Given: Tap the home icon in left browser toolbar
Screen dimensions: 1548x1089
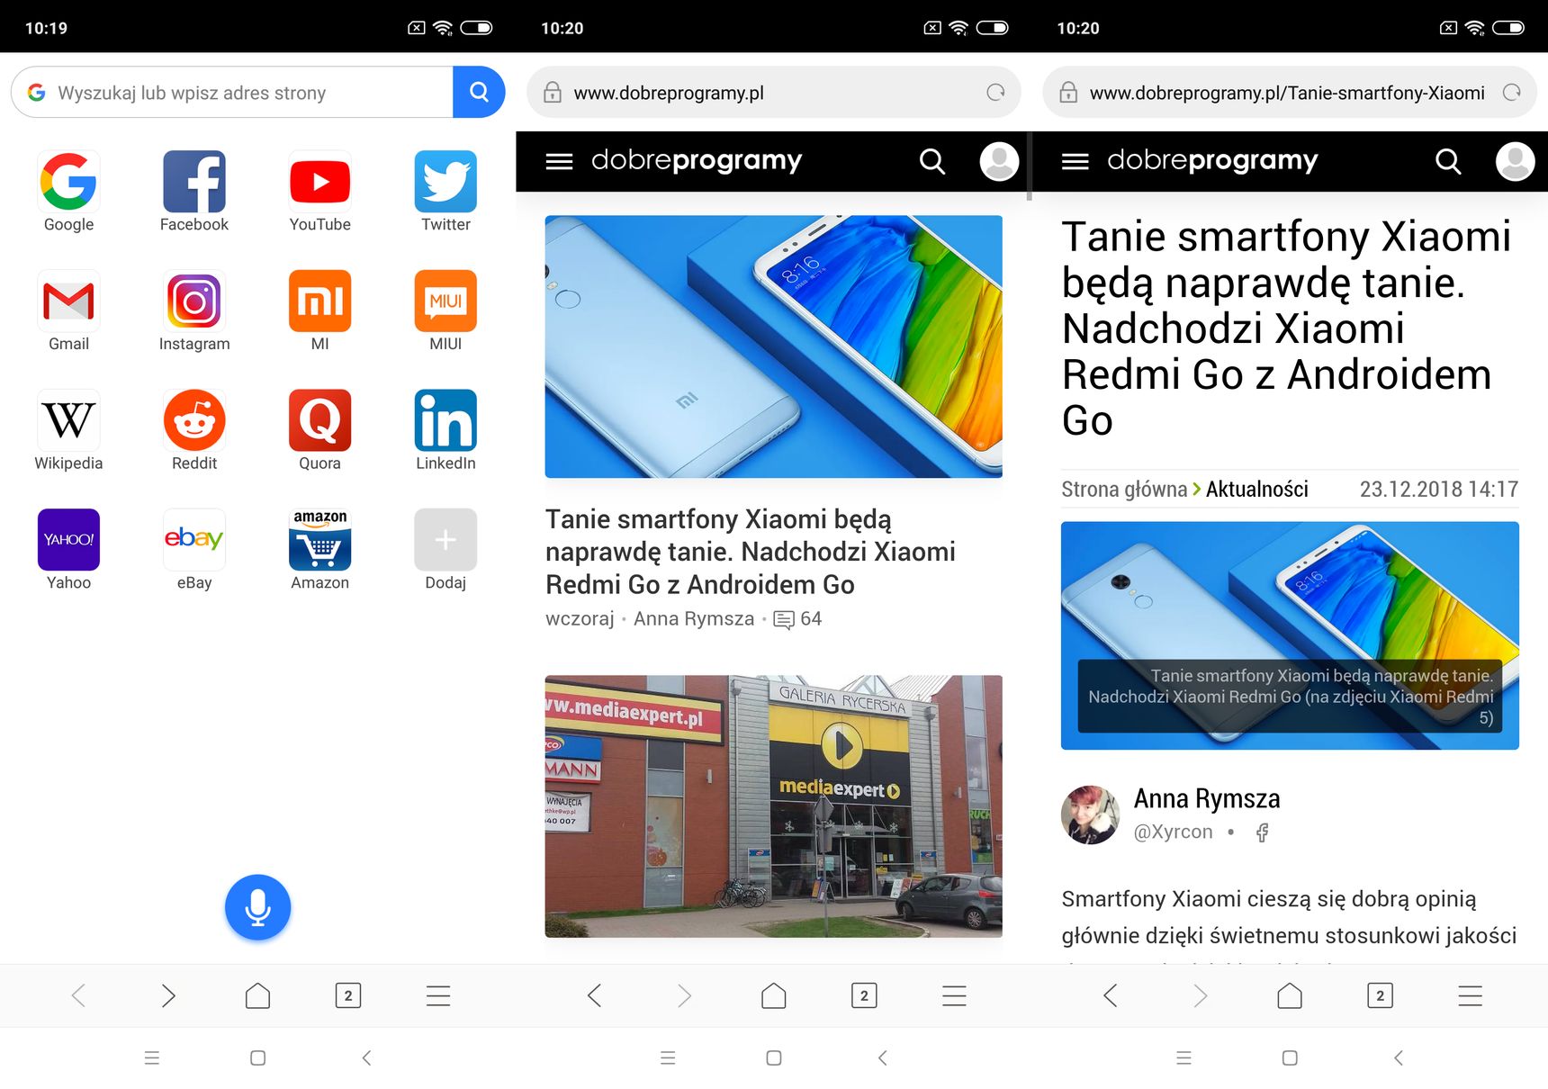Looking at the screenshot, I should (x=257, y=995).
